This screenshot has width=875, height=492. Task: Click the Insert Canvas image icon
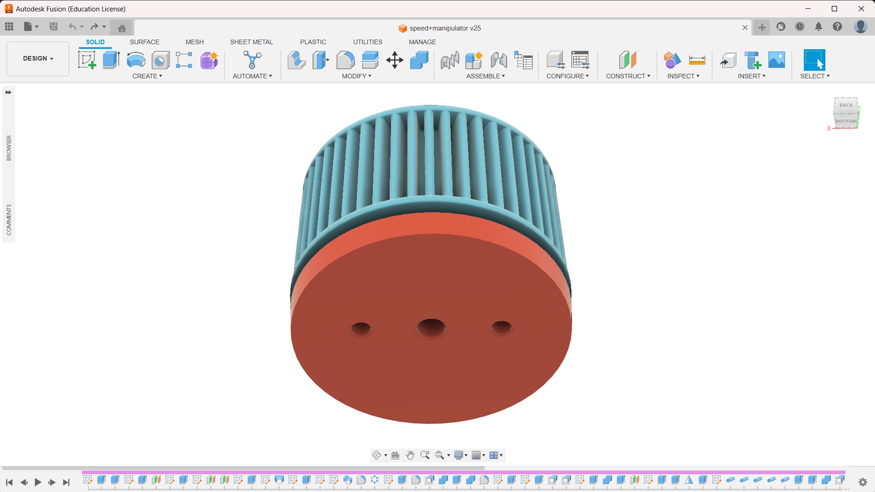pyautogui.click(x=777, y=60)
